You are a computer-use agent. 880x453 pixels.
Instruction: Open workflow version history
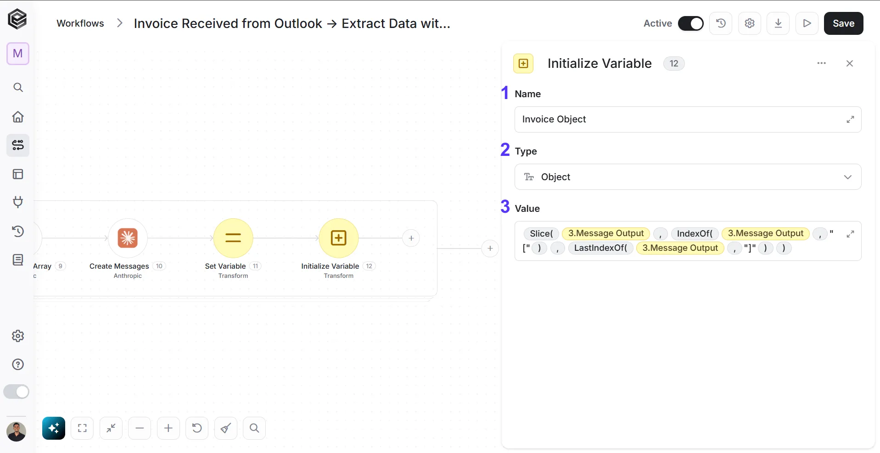721,23
